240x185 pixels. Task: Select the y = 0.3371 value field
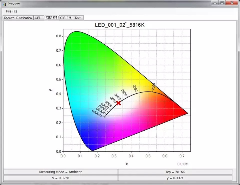pos(175,178)
